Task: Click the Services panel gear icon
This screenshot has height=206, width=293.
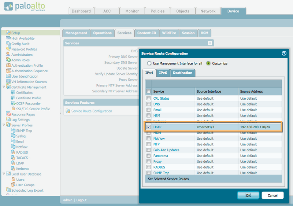Action: (x=210, y=43)
